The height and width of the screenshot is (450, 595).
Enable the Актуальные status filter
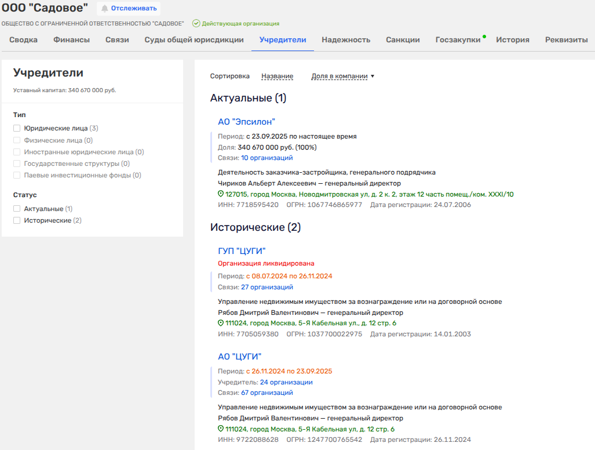coord(17,209)
